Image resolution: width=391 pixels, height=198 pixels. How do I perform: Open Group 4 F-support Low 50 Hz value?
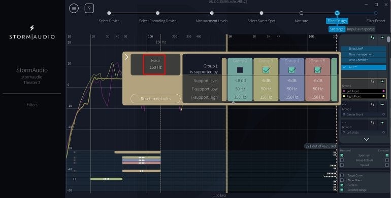(x=292, y=89)
